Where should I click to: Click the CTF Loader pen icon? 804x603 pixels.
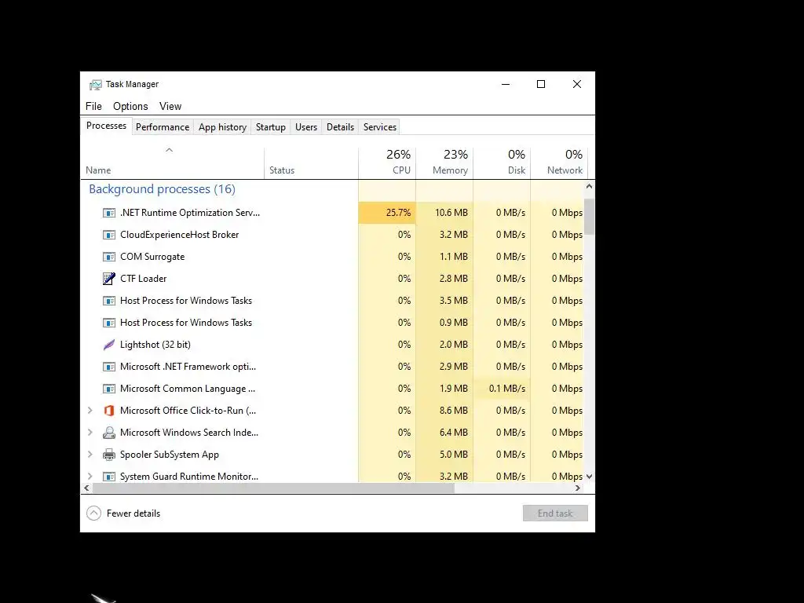point(108,279)
